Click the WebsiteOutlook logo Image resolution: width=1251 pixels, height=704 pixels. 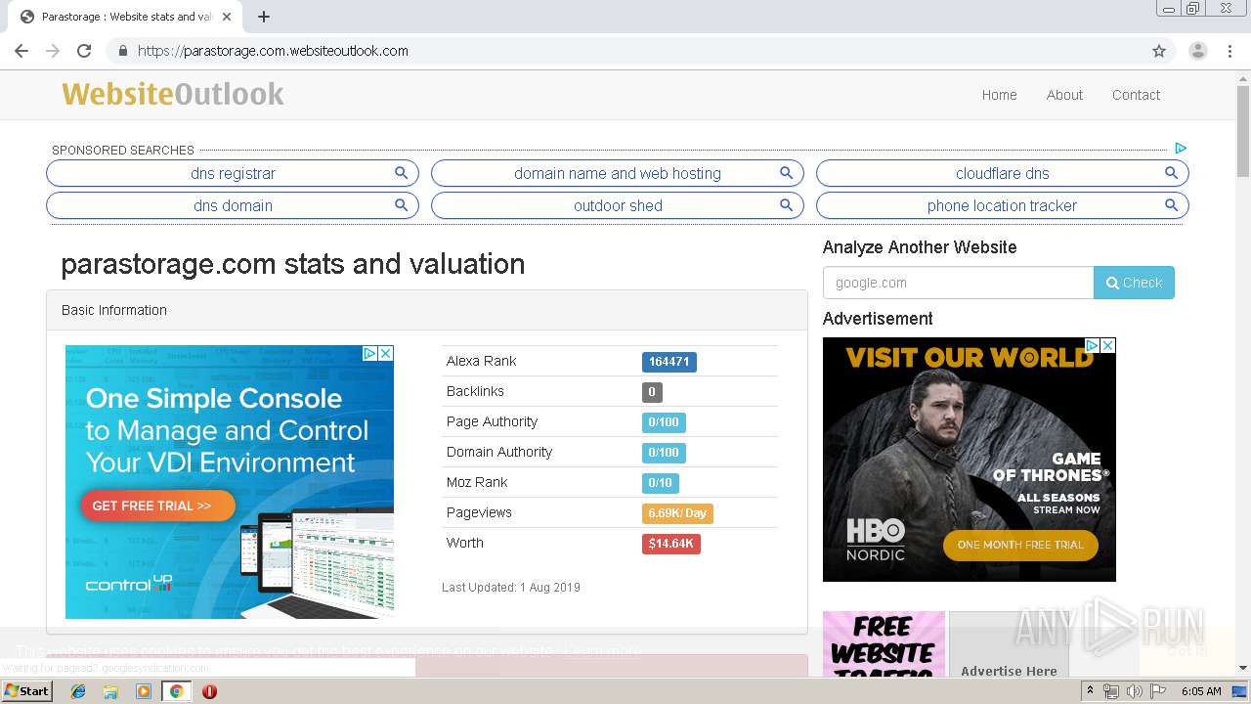pos(173,94)
